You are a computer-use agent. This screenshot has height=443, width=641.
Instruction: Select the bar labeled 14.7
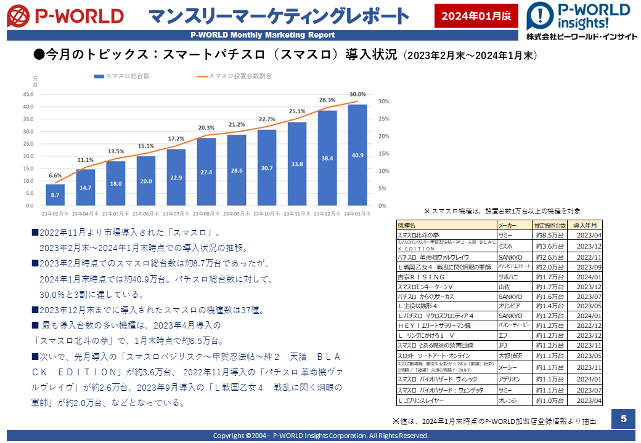coord(86,187)
